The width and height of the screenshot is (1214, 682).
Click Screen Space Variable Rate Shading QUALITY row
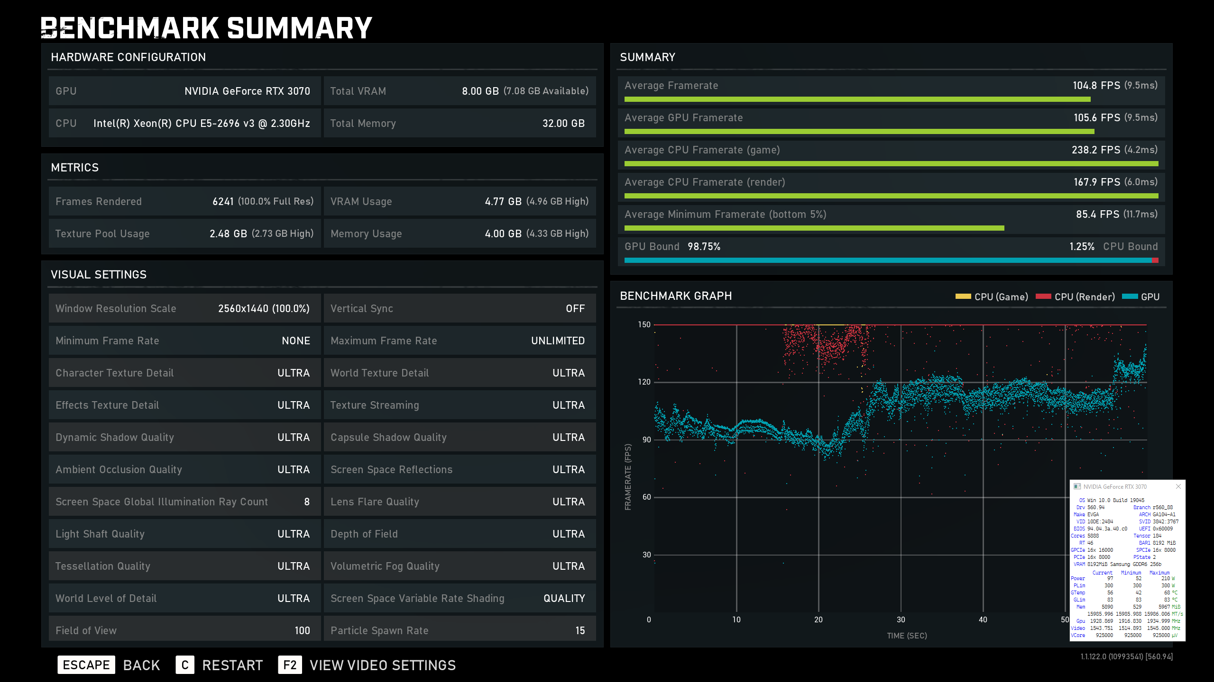coord(460,598)
